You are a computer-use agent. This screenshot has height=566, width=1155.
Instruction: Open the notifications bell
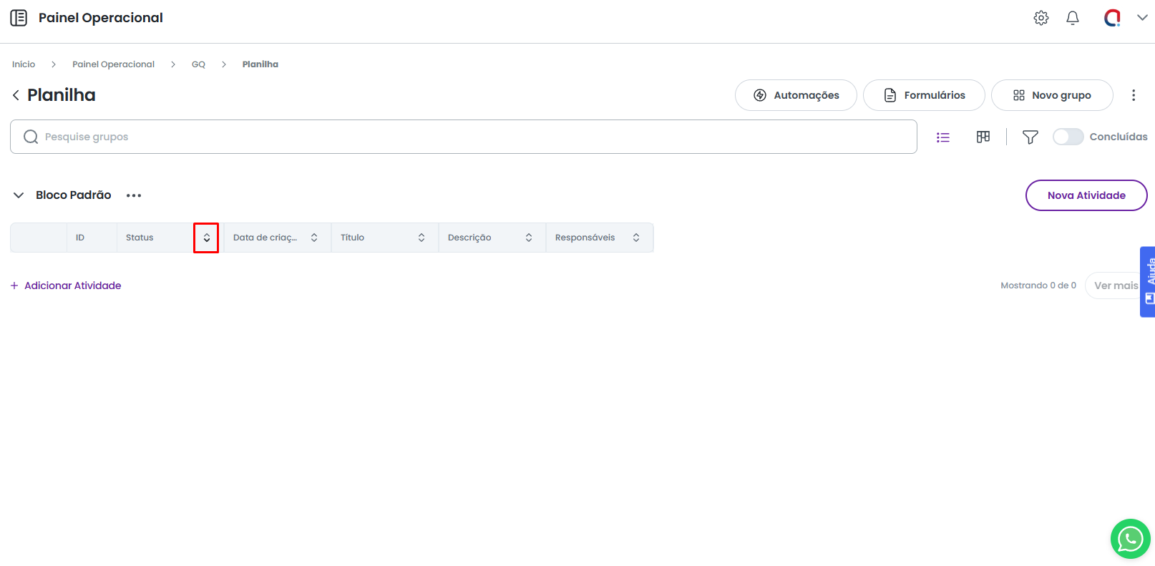coord(1072,18)
